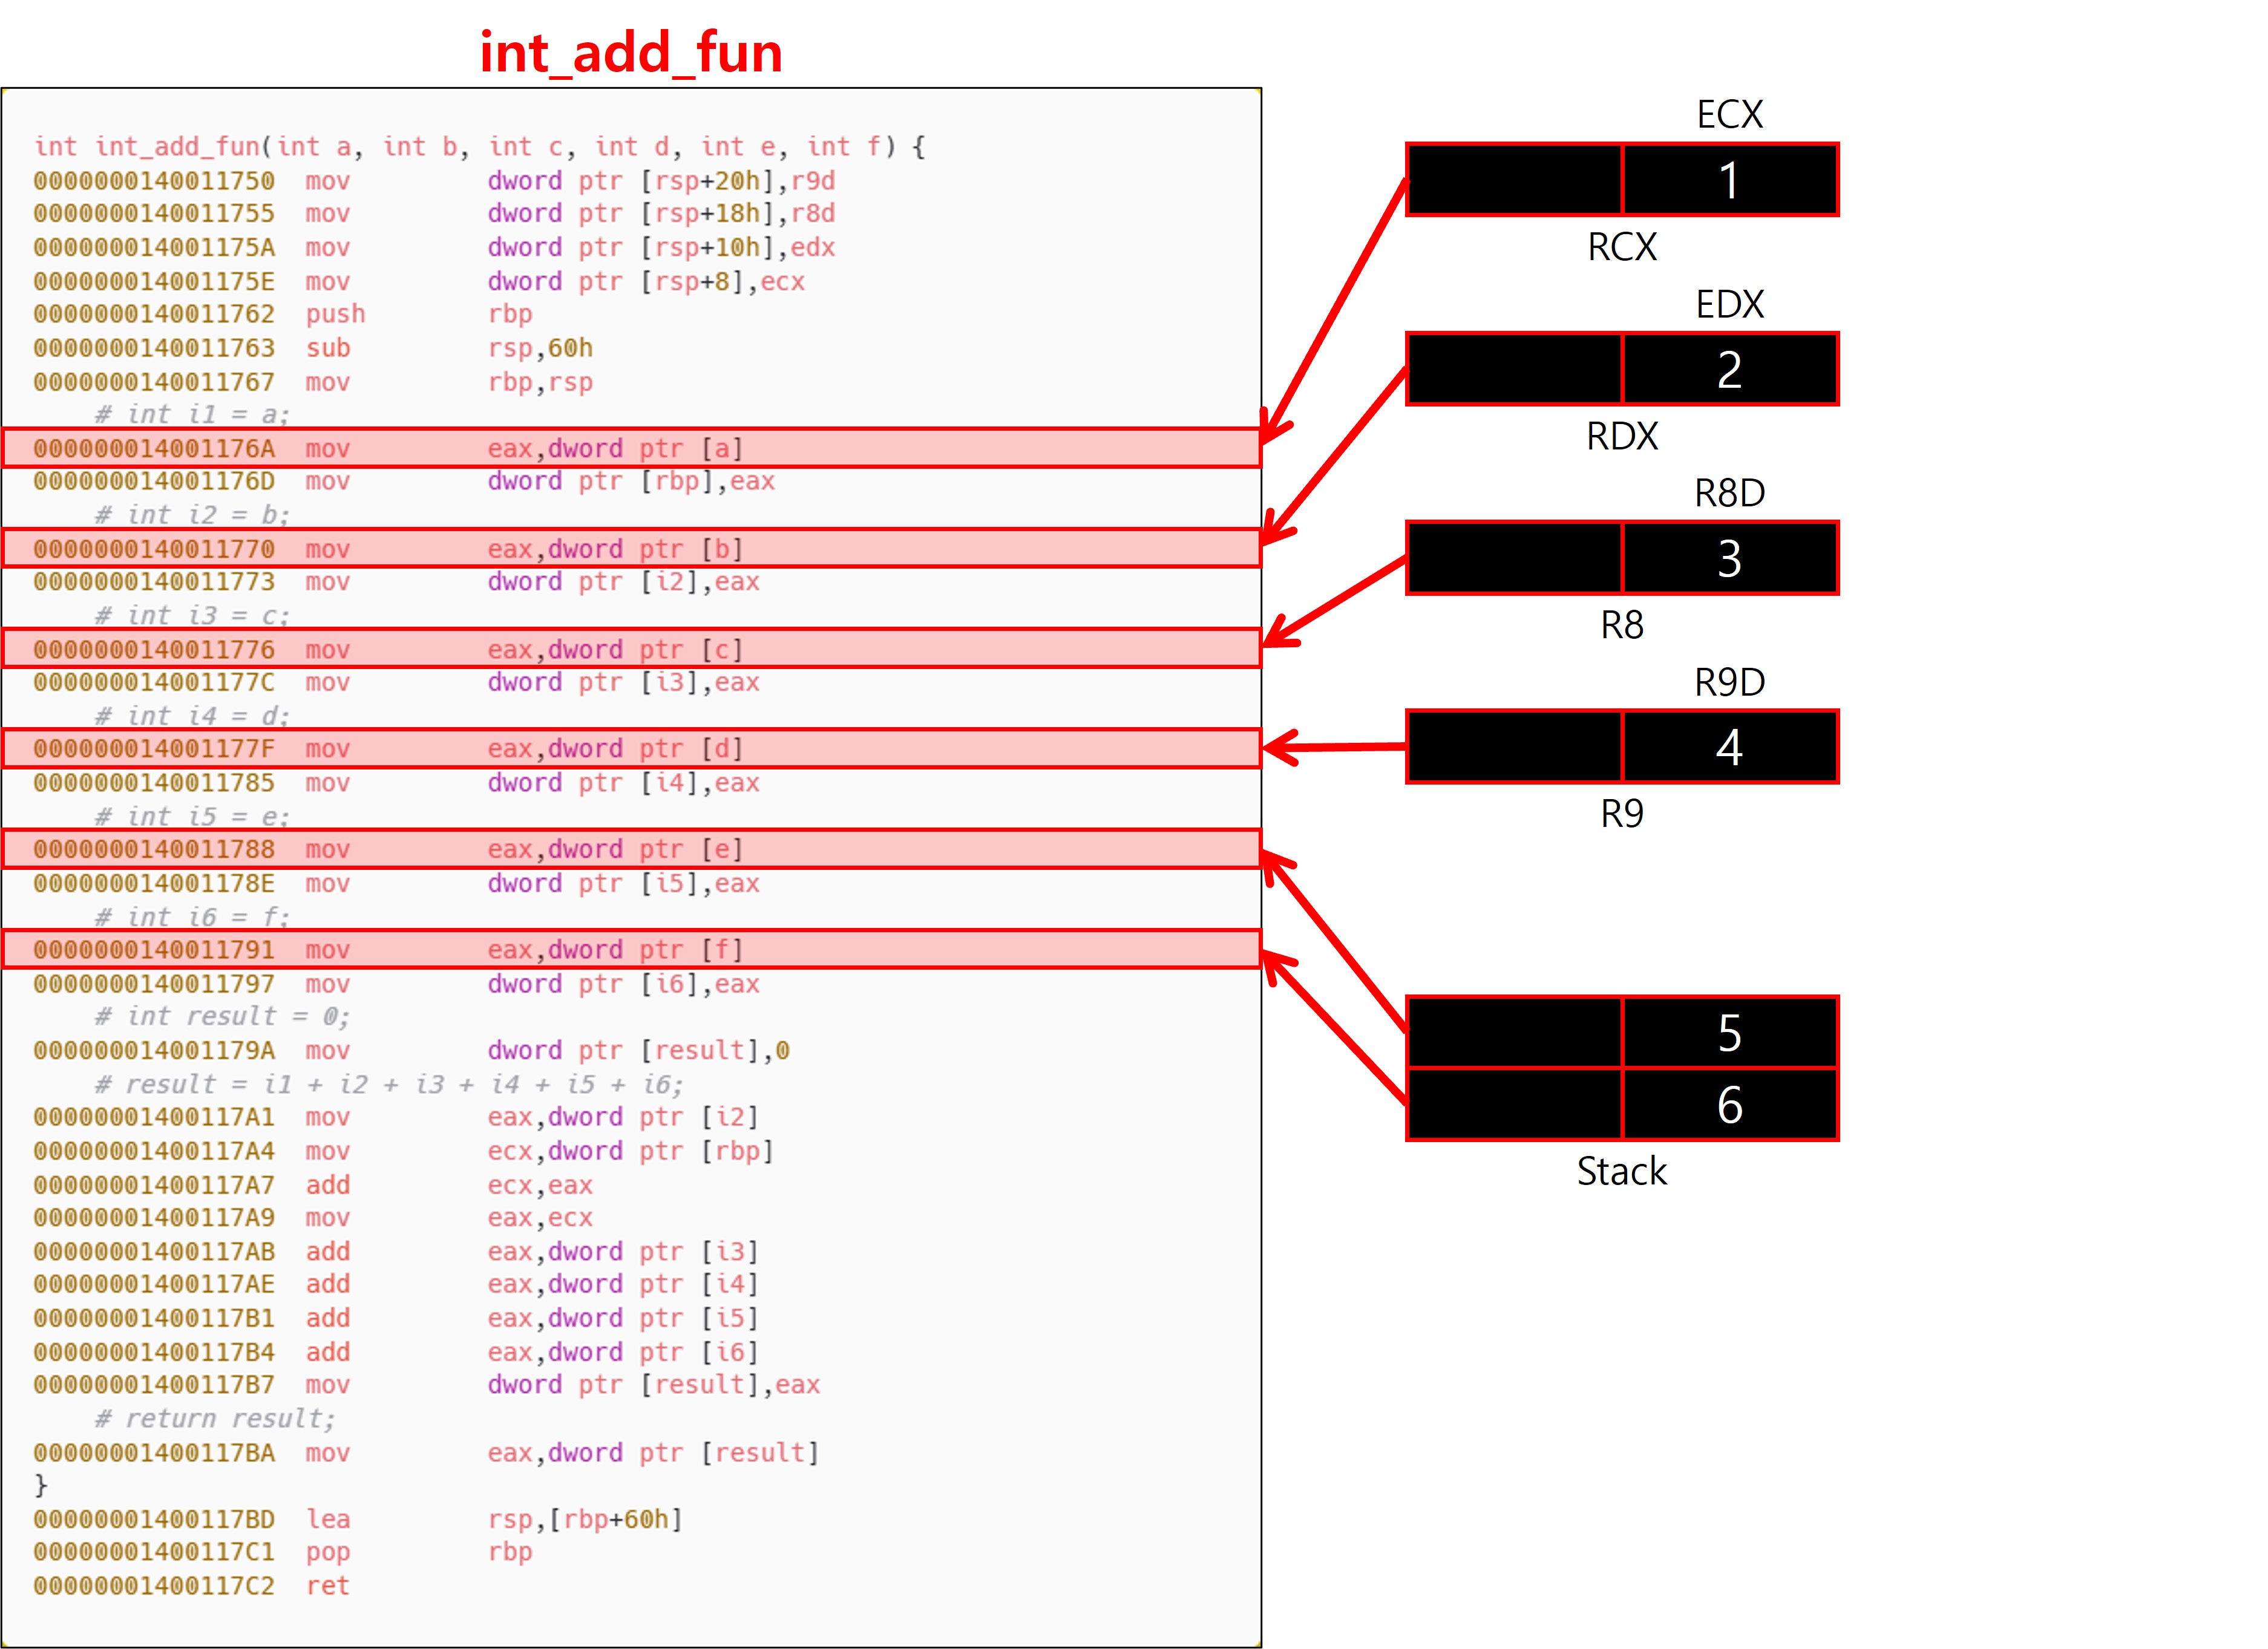Click the ret instruction at the bottom
Screen dimensions: 2268x1649
tap(327, 1585)
